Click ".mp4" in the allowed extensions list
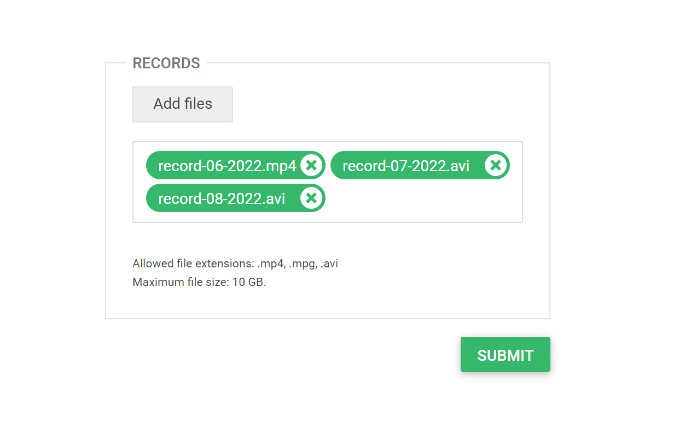Screen dimensions: 685x433 pyautogui.click(x=270, y=264)
